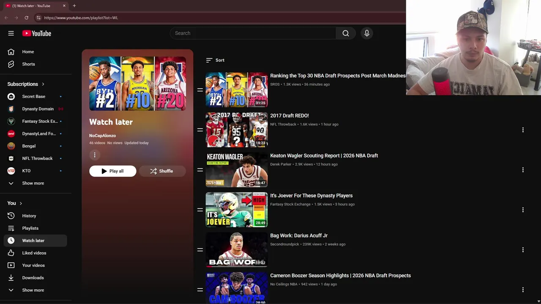Click the search input field
The width and height of the screenshot is (541, 304).
pyautogui.click(x=253, y=33)
